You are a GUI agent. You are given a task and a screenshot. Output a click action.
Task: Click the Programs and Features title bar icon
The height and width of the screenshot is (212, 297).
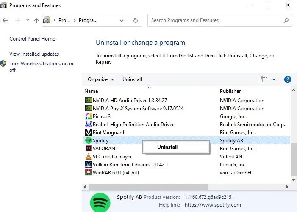pyautogui.click(x=3, y=5)
